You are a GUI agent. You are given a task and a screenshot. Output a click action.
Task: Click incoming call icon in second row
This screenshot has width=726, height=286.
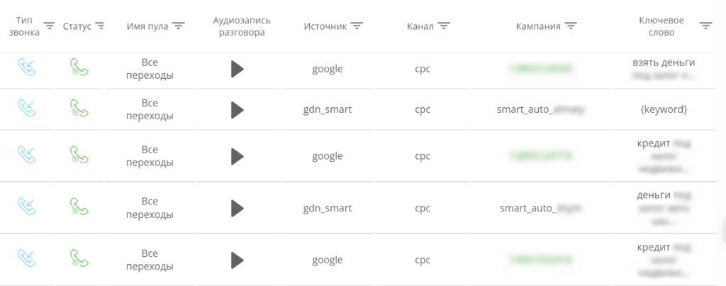coord(27,108)
